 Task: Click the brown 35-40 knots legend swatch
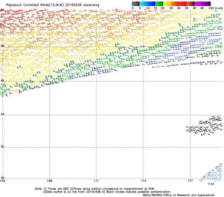pyautogui.click(x=191, y=4)
